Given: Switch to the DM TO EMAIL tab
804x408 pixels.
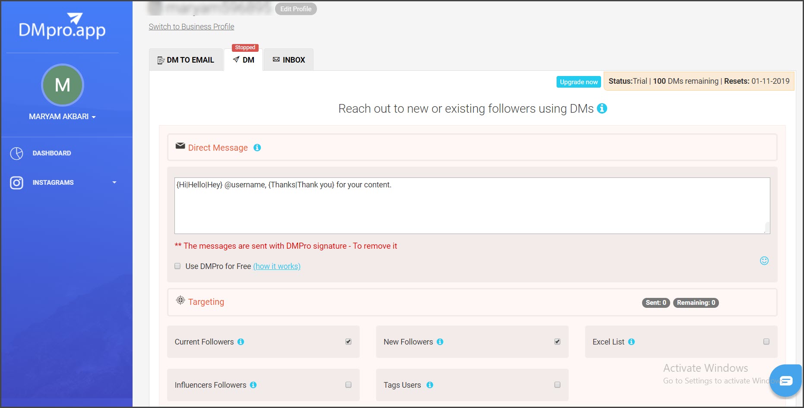Looking at the screenshot, I should 186,60.
